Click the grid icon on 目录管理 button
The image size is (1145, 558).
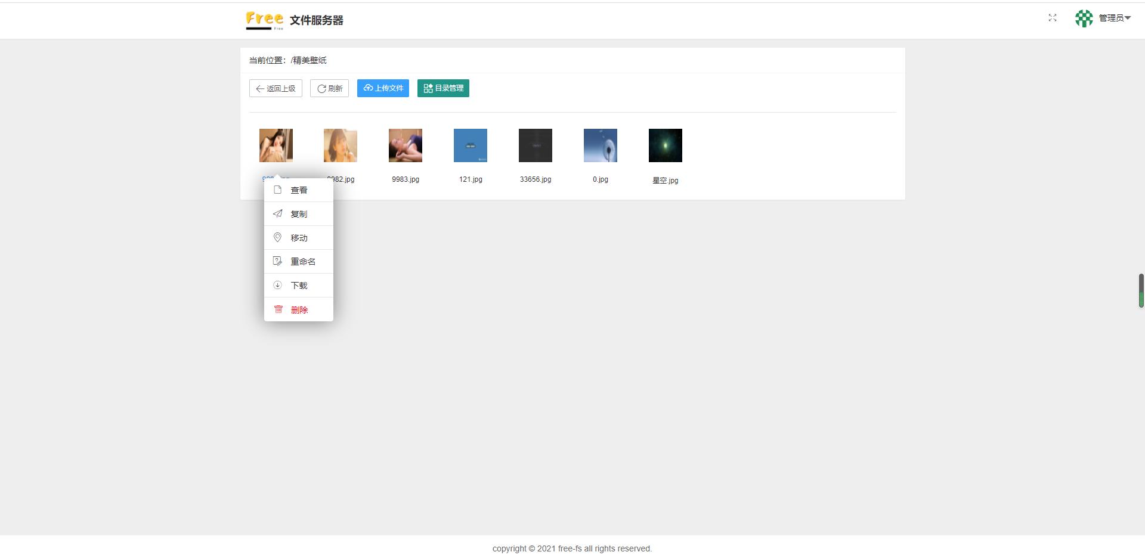click(x=428, y=88)
